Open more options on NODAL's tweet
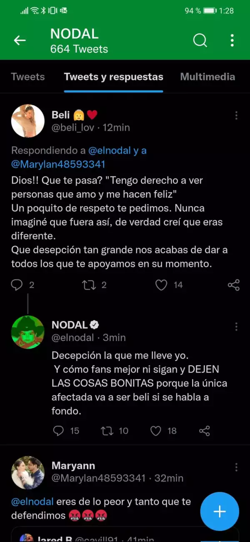The width and height of the screenshot is (250, 542). tap(236, 326)
